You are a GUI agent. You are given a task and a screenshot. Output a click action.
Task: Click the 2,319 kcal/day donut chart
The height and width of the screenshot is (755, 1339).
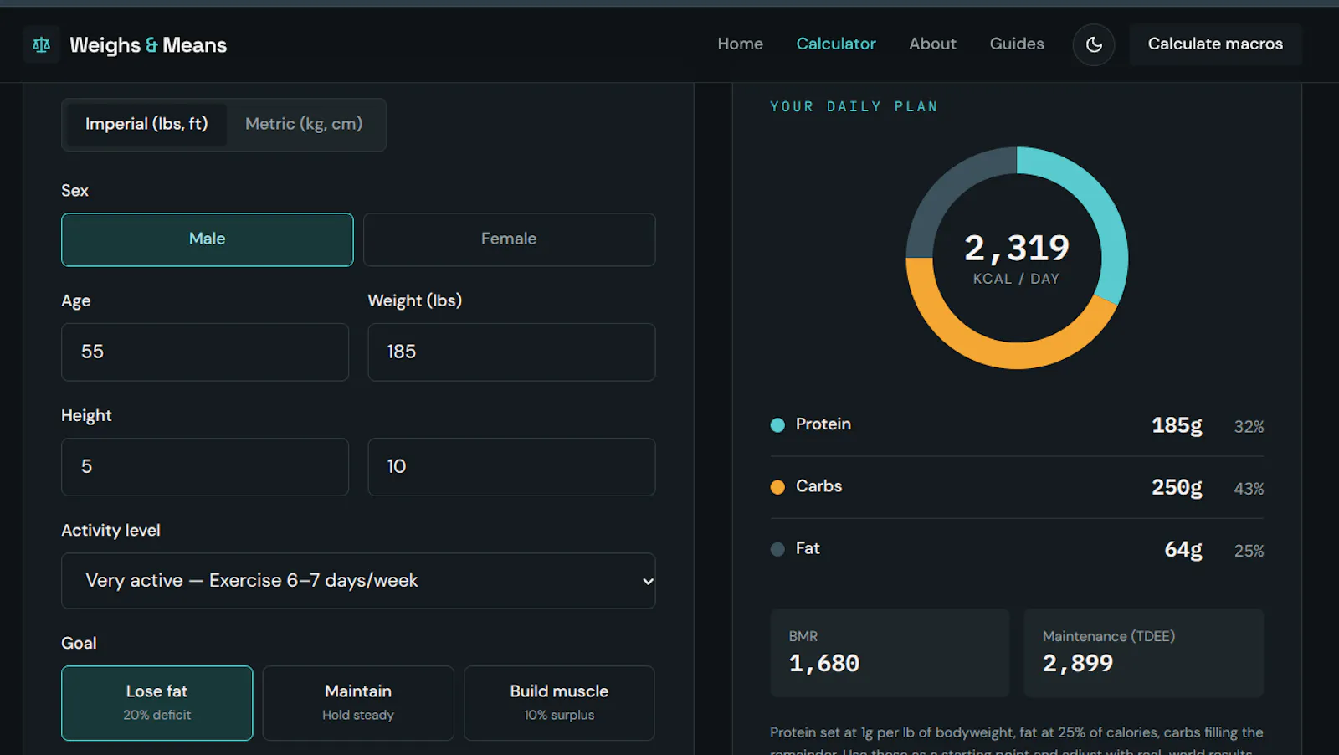[x=1017, y=258]
